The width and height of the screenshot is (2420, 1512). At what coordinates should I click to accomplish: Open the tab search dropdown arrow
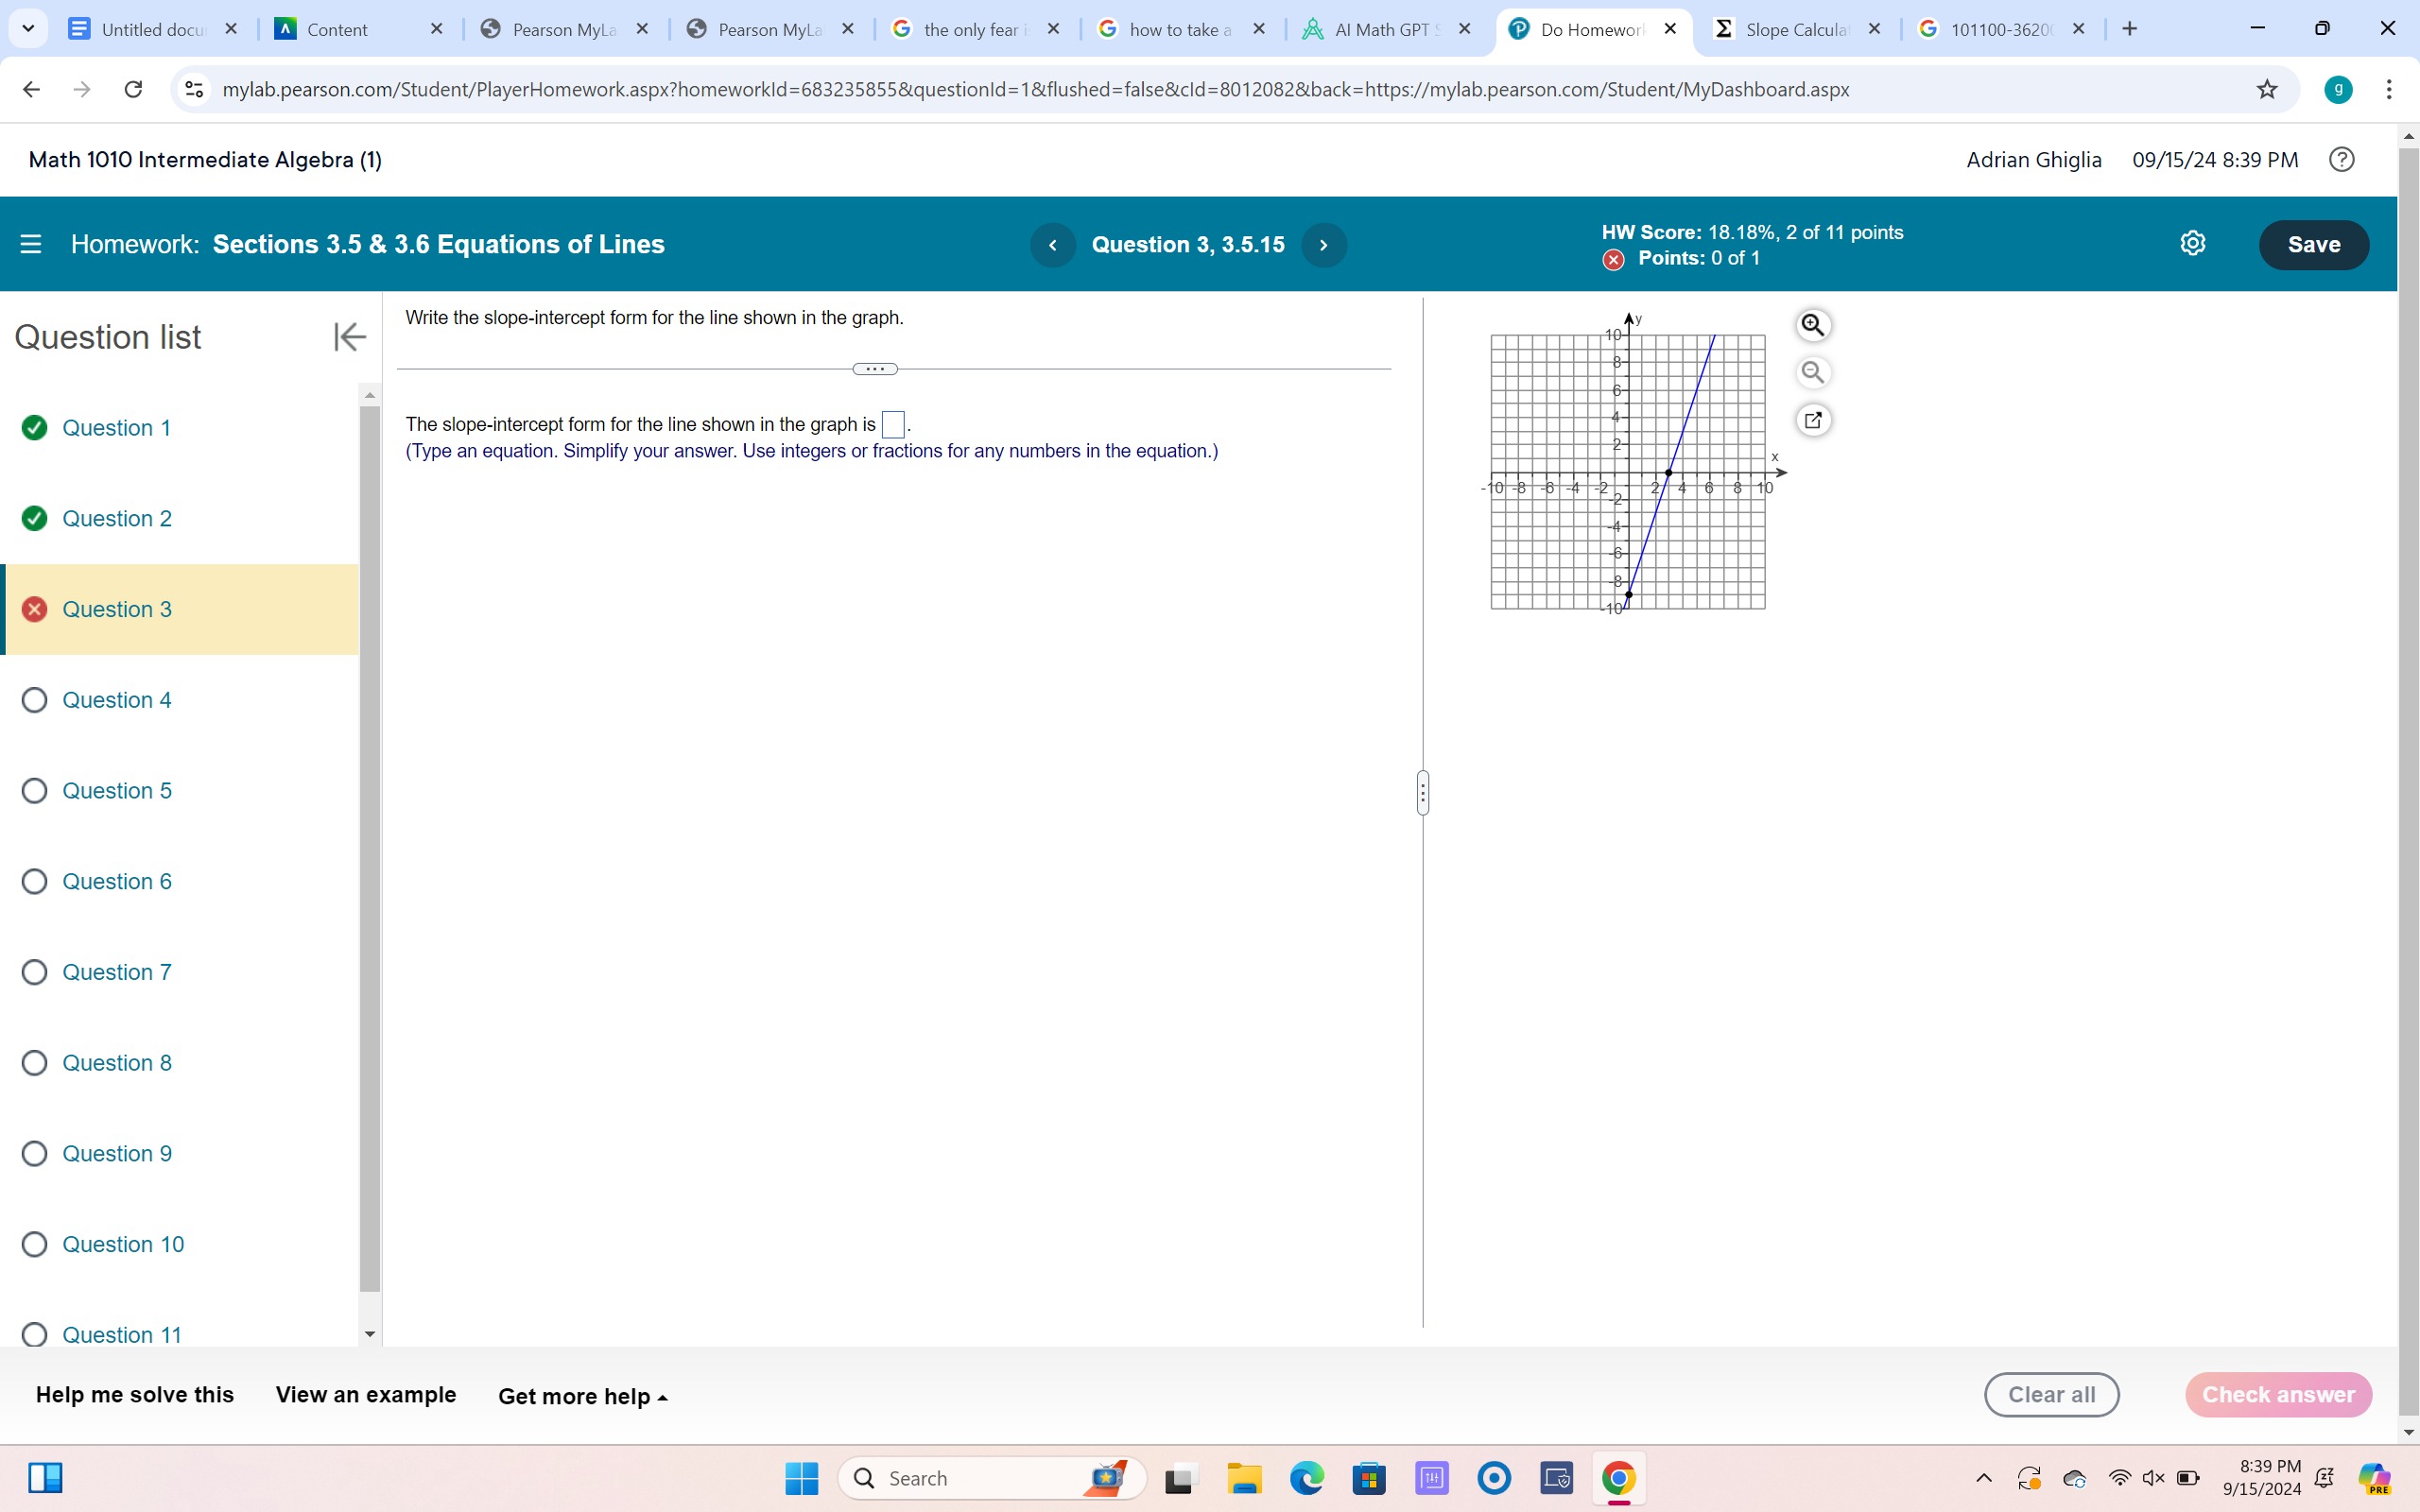pyautogui.click(x=28, y=29)
